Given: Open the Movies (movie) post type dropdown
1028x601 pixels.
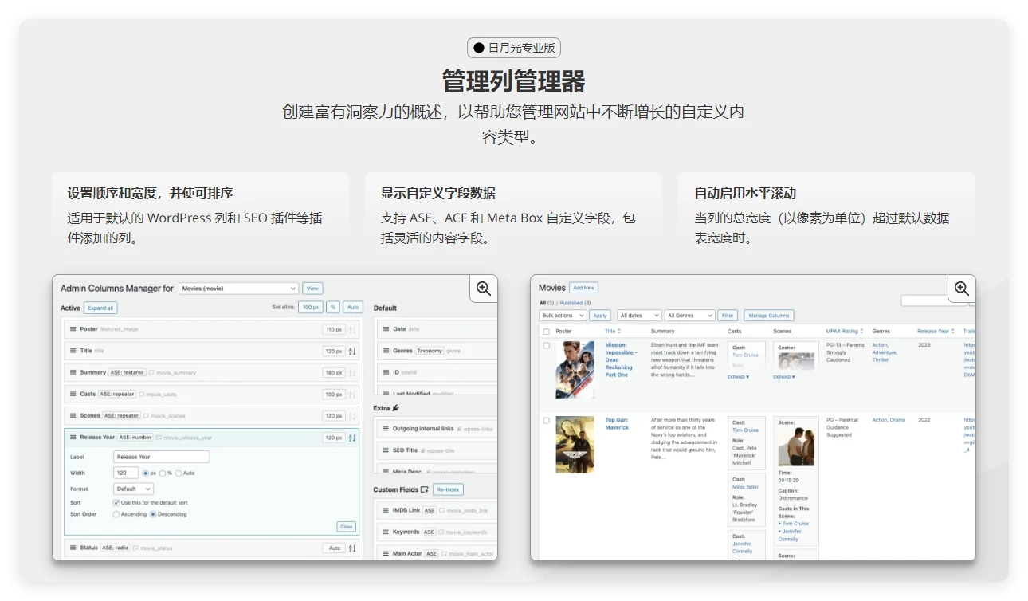Looking at the screenshot, I should 238,288.
